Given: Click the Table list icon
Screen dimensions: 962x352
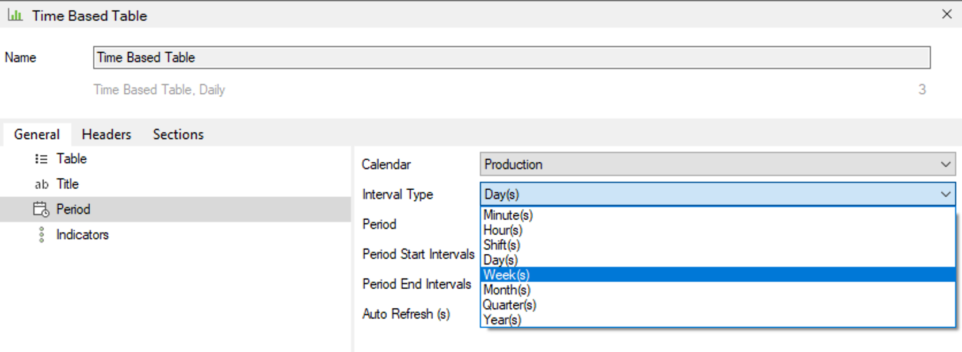Looking at the screenshot, I should tap(41, 159).
